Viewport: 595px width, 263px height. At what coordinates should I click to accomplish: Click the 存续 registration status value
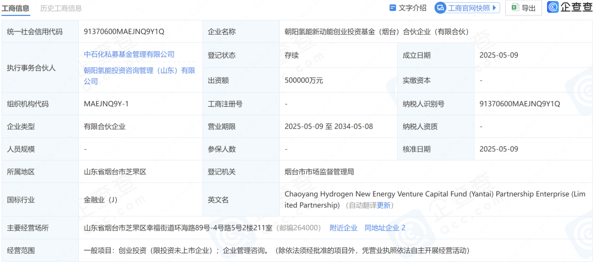(x=291, y=56)
